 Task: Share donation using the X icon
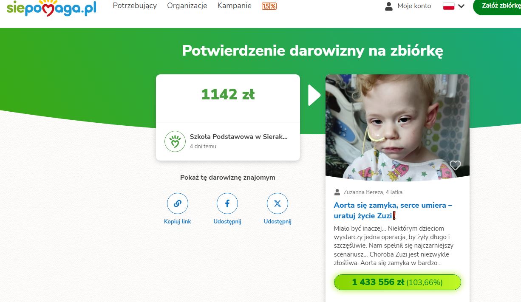[x=277, y=203]
